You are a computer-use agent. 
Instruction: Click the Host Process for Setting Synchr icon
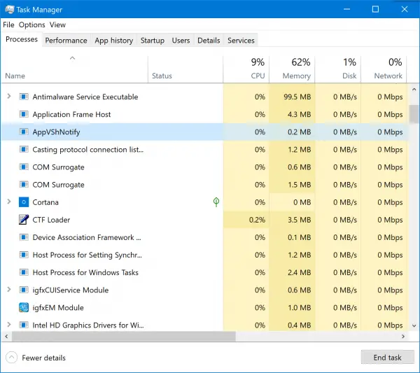point(24,255)
